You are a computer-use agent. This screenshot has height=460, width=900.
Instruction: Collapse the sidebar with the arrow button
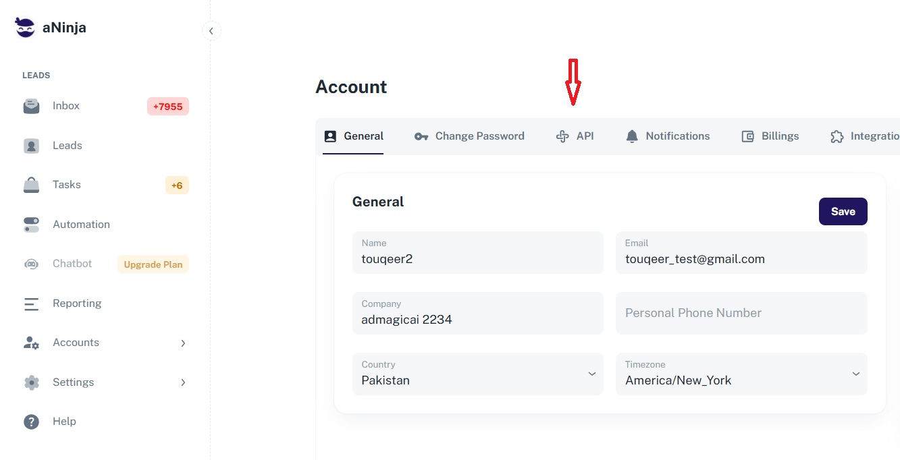coord(211,31)
